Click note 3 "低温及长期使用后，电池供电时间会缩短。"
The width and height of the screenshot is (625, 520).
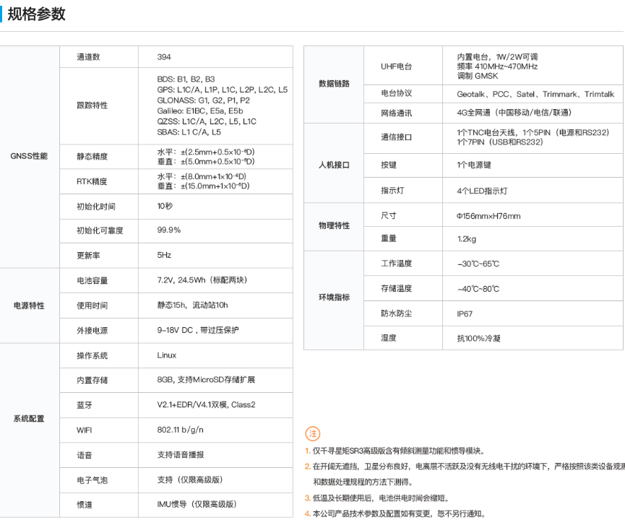pyautogui.click(x=377, y=498)
